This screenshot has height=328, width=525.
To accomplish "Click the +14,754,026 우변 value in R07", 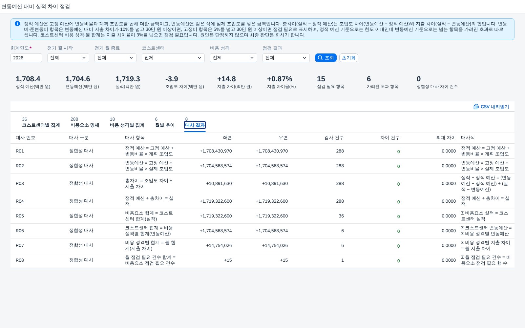I will [x=275, y=246].
